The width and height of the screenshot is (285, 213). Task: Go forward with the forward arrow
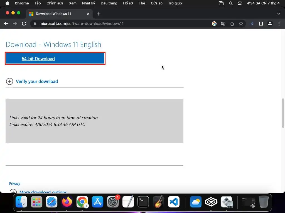15,24
